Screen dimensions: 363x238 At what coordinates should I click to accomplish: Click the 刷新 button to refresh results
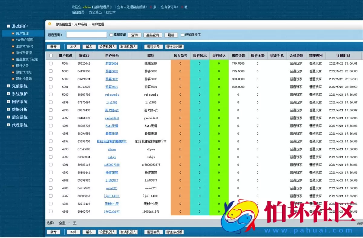pos(170,35)
